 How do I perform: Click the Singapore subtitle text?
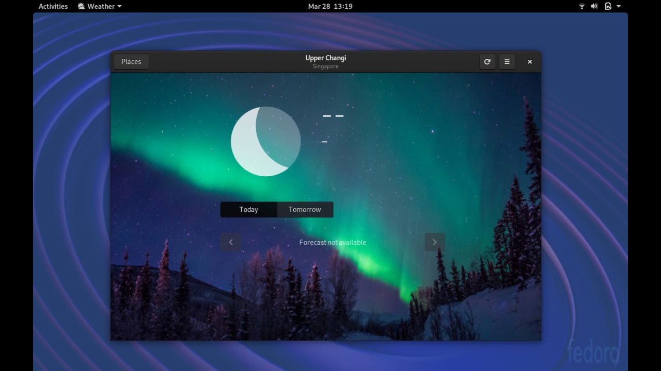point(326,66)
